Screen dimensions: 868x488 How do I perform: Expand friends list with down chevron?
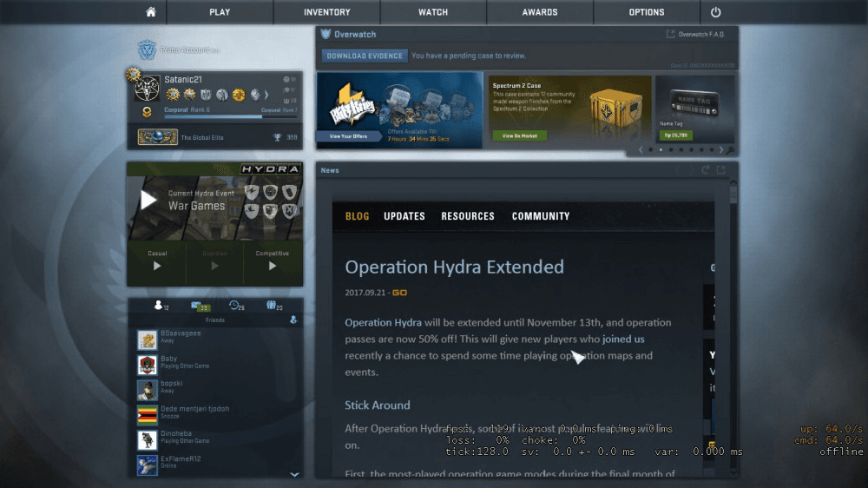294,474
